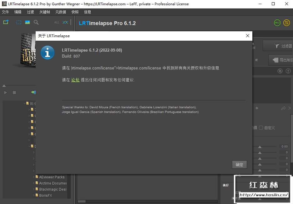Click the 0.00 value field
Image resolution: width=293 pixels, height=204 pixels.
tap(285, 146)
